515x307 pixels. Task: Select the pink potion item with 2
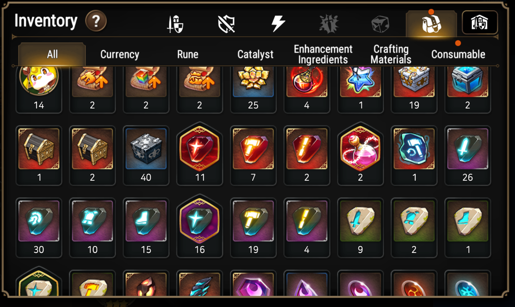pos(360,154)
